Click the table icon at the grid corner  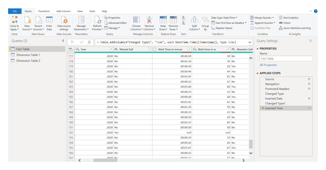71,49
